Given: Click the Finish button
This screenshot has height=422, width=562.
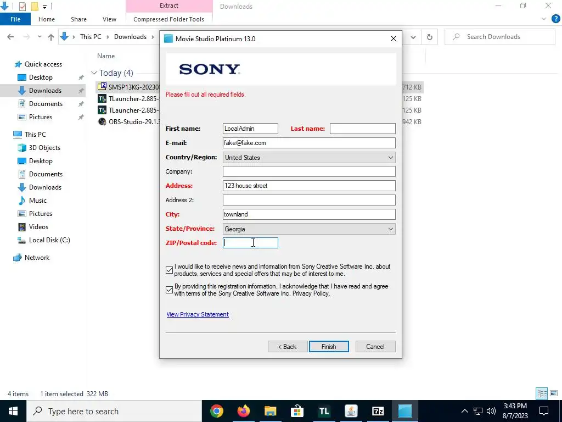Looking at the screenshot, I should 329,347.
